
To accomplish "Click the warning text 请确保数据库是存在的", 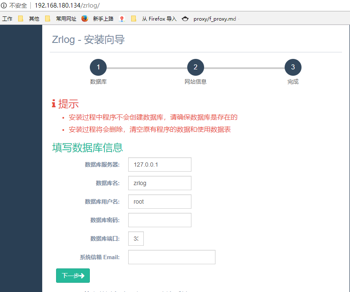I will click(x=204, y=117).
